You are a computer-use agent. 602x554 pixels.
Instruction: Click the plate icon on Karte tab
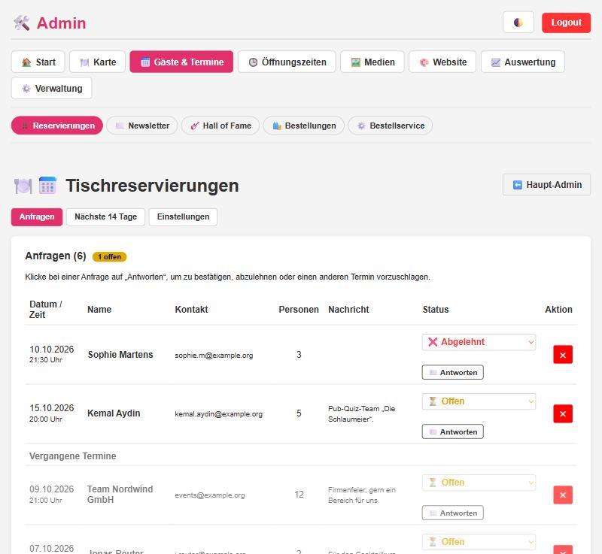(84, 62)
